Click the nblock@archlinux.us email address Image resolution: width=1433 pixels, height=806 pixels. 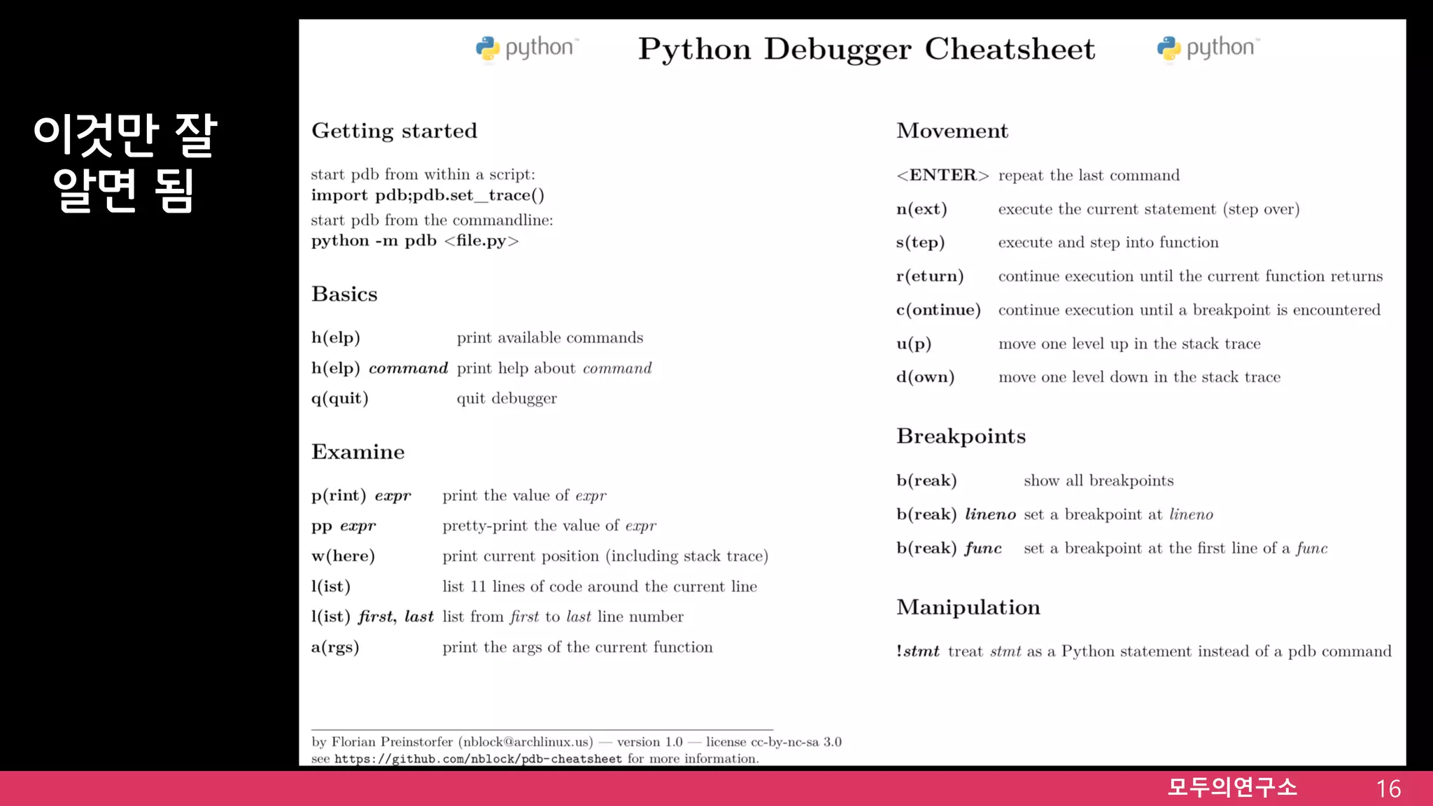(526, 742)
